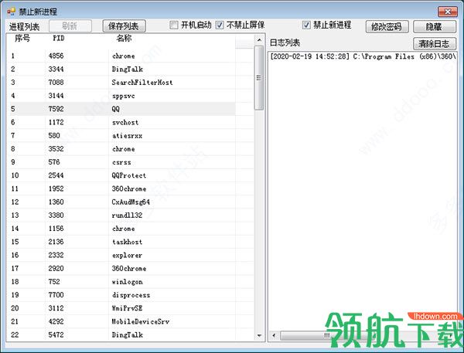Select chrome process PID 3532
This screenshot has width=464, height=353.
pyautogui.click(x=123, y=149)
